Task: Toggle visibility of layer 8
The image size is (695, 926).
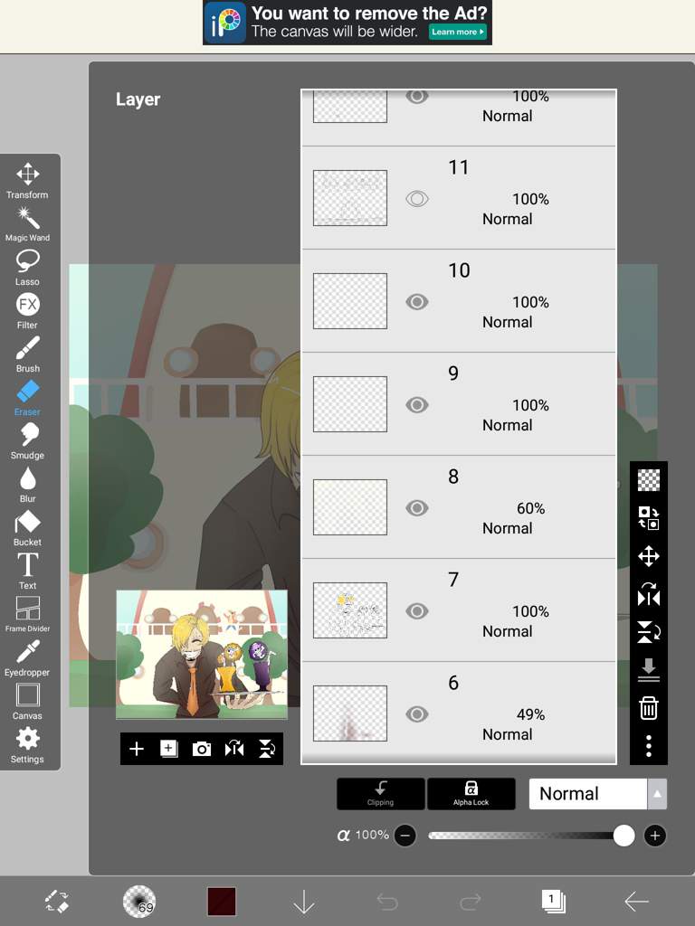Action: coord(417,508)
